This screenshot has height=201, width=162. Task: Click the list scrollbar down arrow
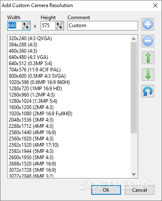click(134, 174)
